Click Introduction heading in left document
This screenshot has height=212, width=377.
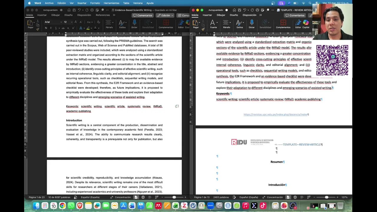pyautogui.click(x=74, y=120)
